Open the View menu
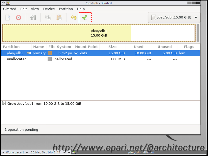Image resolution: width=208 pixels, height=156 pixels. click(x=35, y=9)
